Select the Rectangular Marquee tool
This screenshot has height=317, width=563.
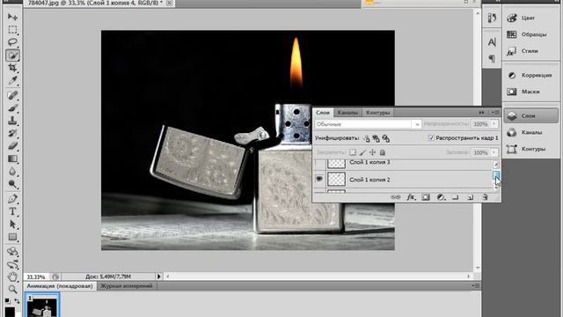pos(12,29)
